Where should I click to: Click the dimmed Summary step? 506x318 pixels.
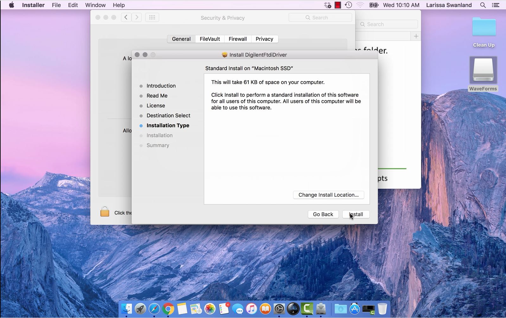tap(158, 145)
